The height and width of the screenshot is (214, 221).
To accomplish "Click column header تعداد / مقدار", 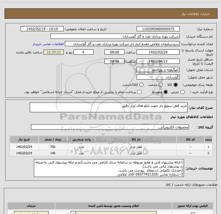I will [53, 140].
